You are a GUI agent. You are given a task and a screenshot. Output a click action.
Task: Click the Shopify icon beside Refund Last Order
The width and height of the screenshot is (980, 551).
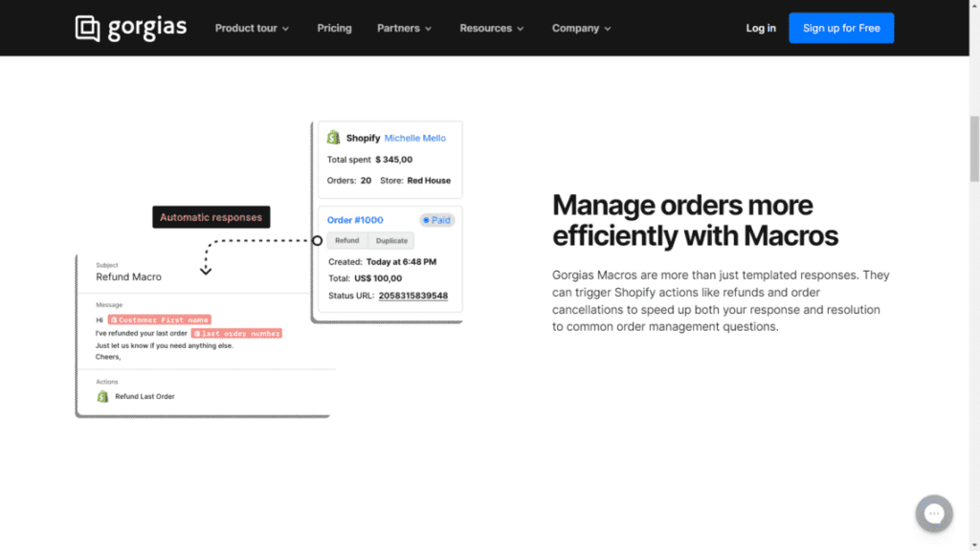(102, 395)
